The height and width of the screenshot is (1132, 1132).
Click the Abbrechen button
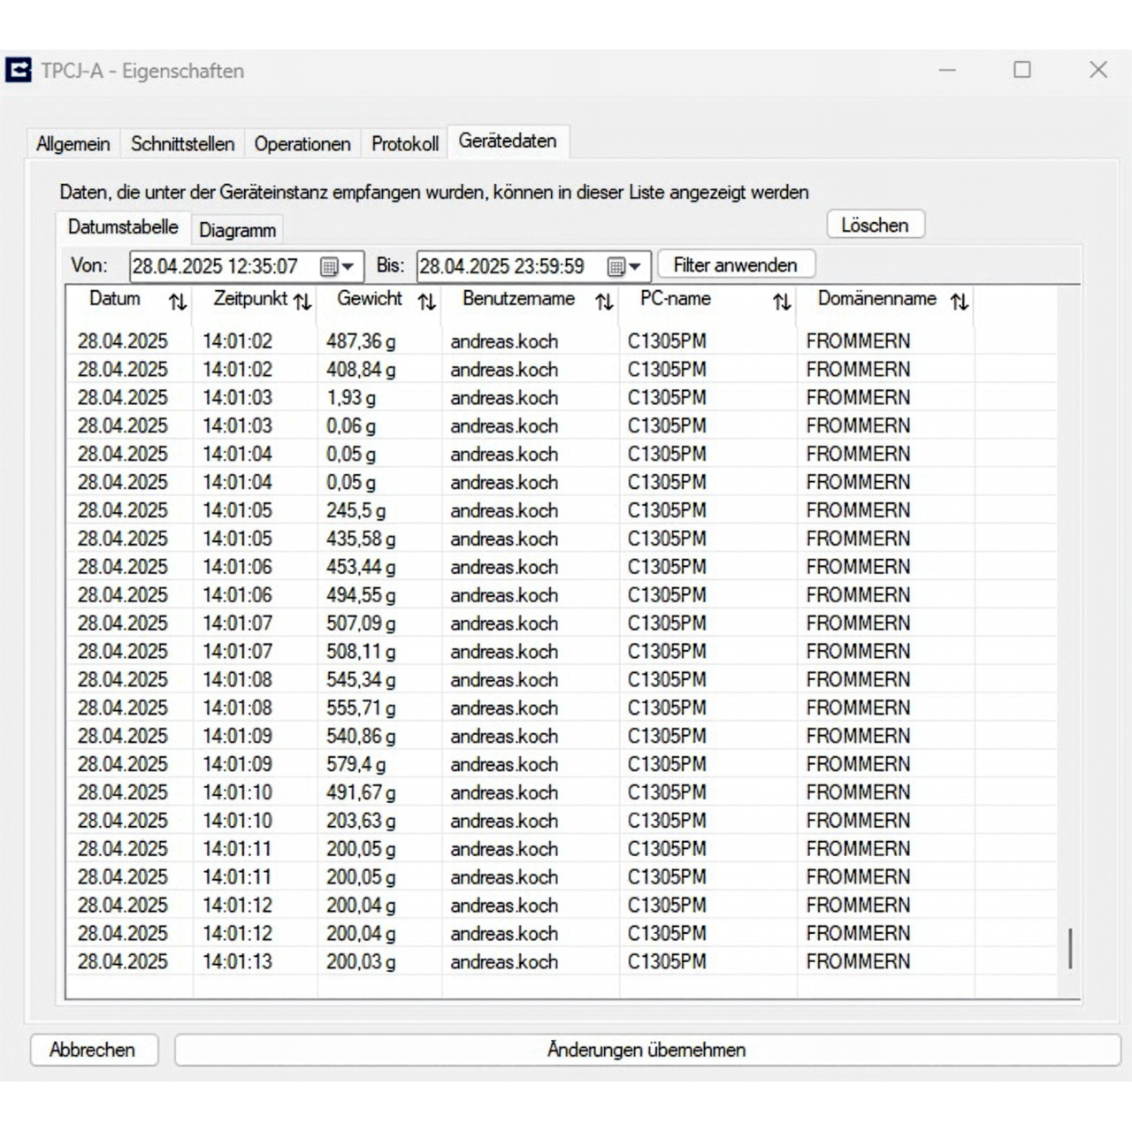94,1050
